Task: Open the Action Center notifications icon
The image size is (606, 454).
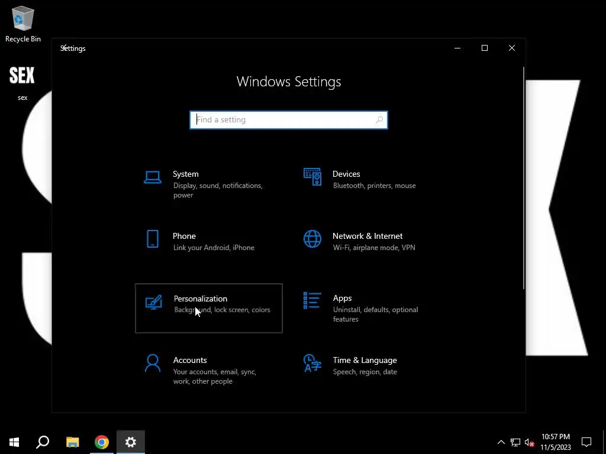Action: coord(586,442)
